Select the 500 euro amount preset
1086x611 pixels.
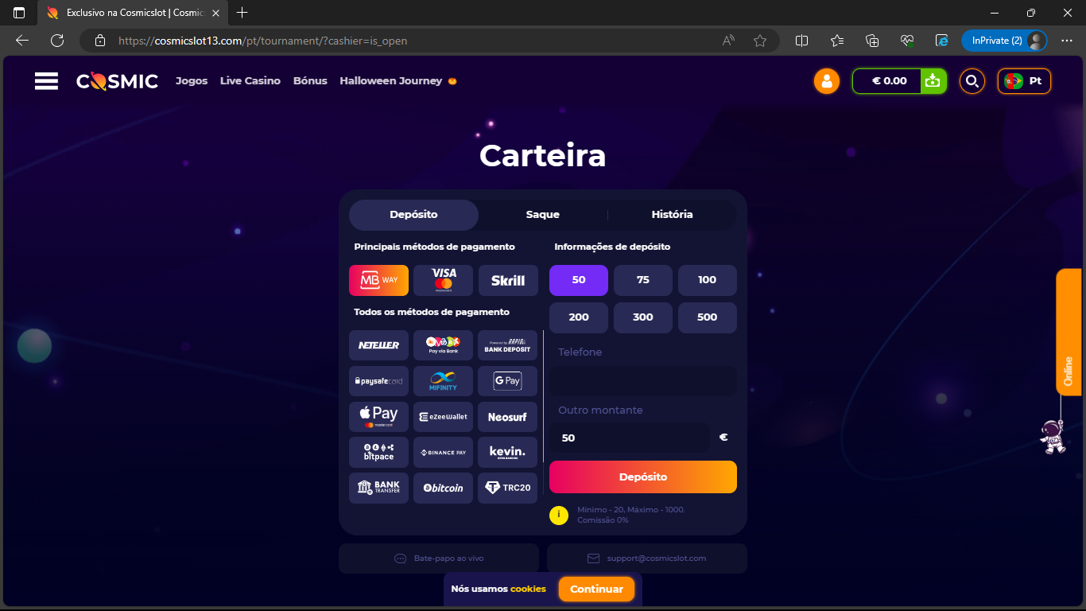click(707, 317)
